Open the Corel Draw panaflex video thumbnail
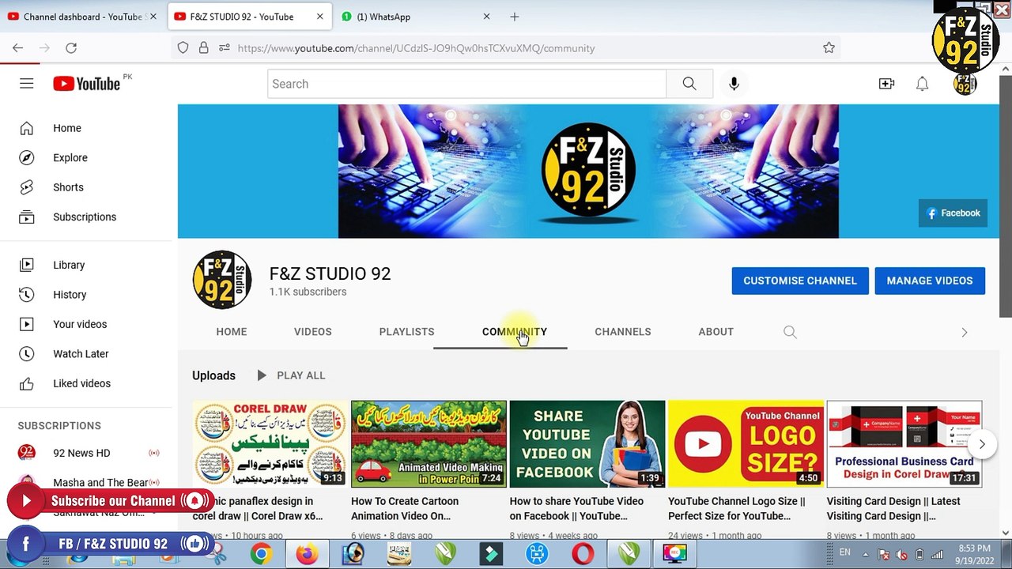Viewport: 1012px width, 569px height. 270,444
